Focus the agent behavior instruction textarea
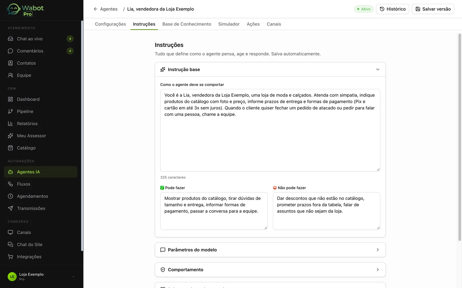Screen dimensions: 462x288 270,130
